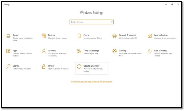
Task: Click the Phone title text
Action: click(x=86, y=35)
